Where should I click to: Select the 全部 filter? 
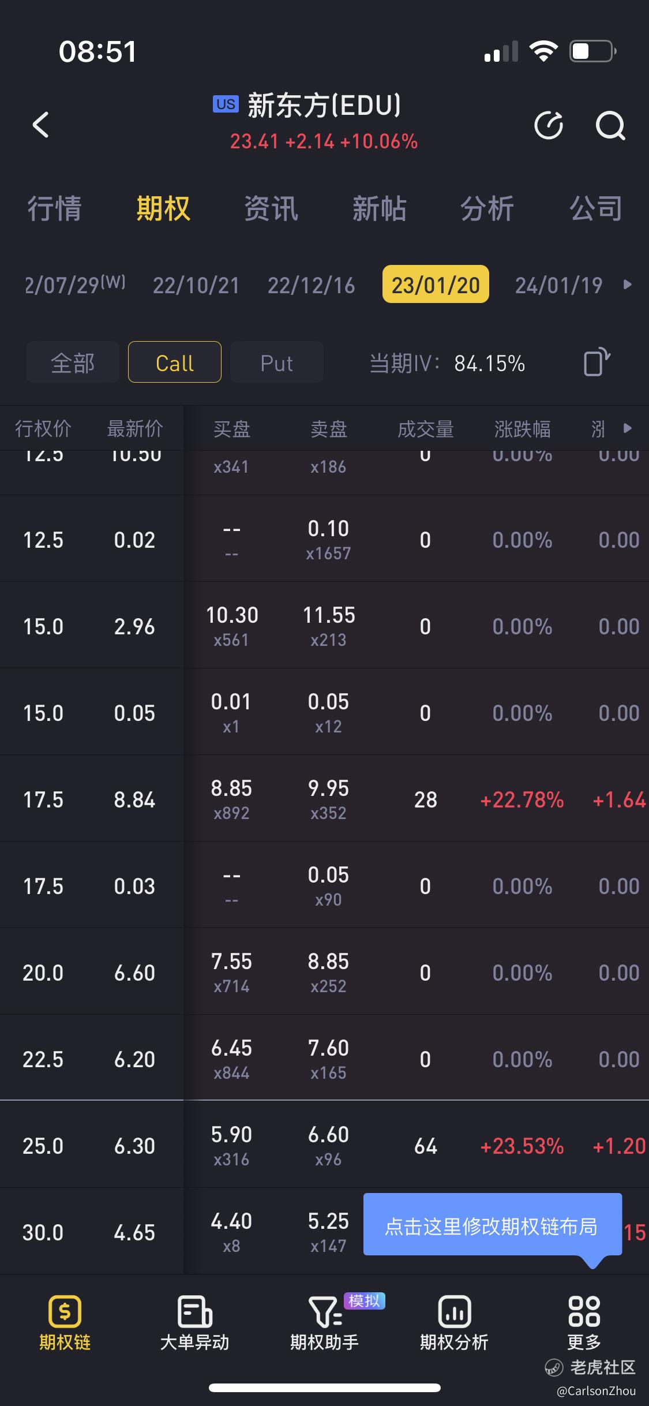73,362
